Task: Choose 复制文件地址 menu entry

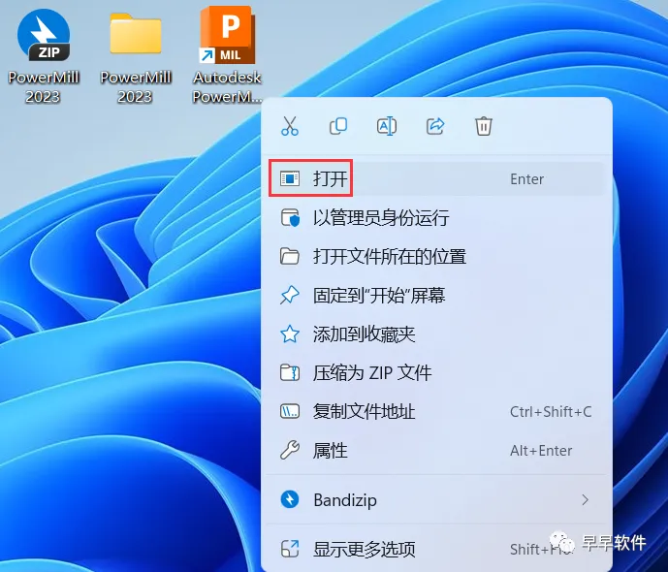Action: coord(436,411)
